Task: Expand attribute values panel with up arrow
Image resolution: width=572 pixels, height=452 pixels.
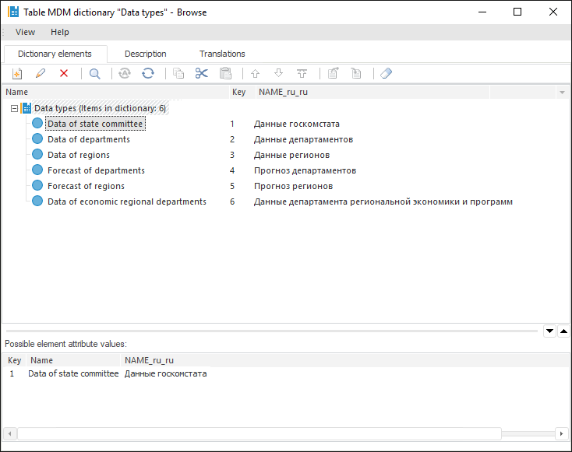Action: (563, 331)
